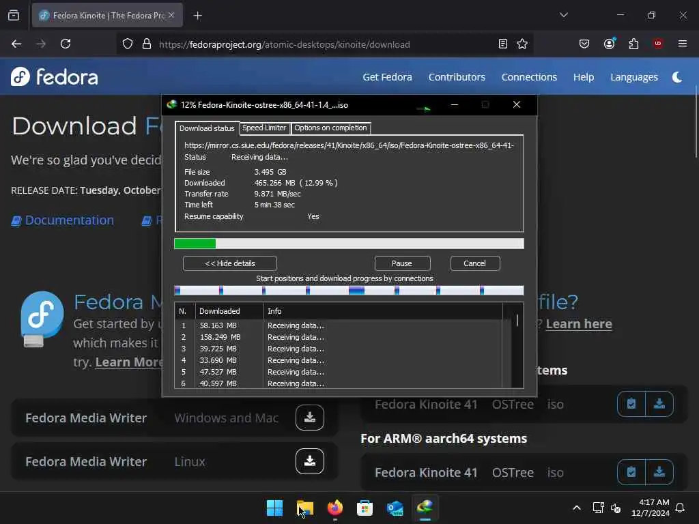Click Hide details button
The width and height of the screenshot is (699, 524).
coord(229,263)
